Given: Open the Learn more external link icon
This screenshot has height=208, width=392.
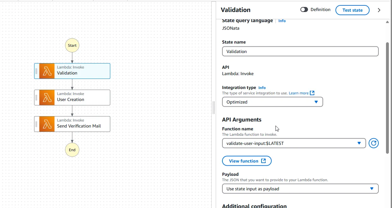Looking at the screenshot, I should (x=312, y=93).
